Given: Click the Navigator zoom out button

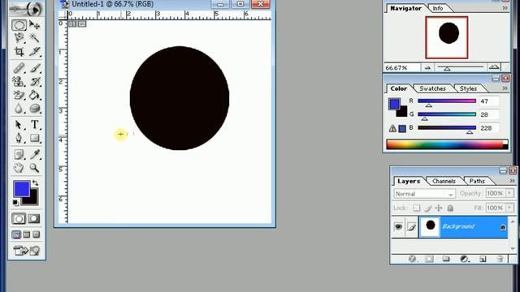Looking at the screenshot, I should click(x=427, y=67).
